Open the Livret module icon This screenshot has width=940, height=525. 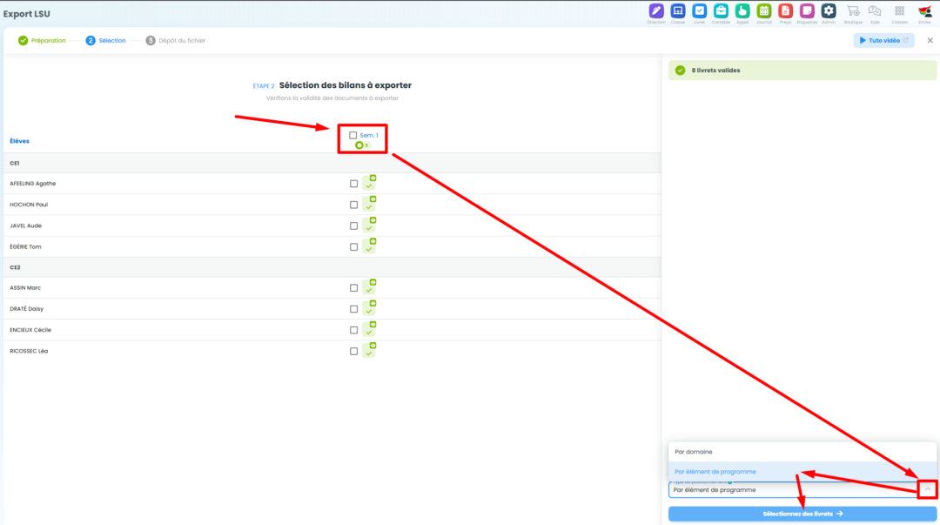pos(700,11)
